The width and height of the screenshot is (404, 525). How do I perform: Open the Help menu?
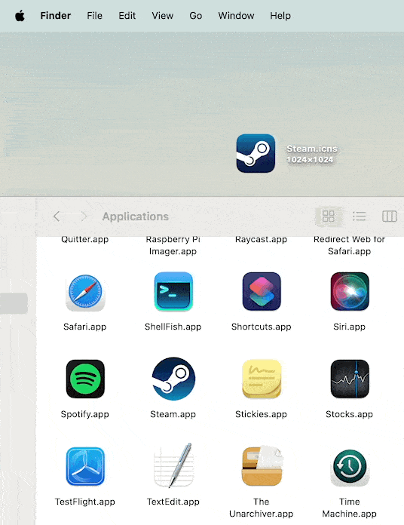(280, 16)
